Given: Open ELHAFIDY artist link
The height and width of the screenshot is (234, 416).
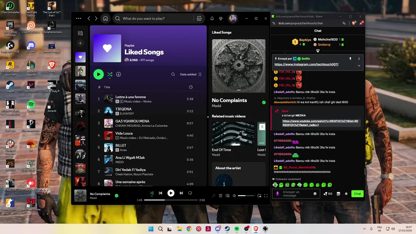Looking at the screenshot, I should click(x=127, y=114).
